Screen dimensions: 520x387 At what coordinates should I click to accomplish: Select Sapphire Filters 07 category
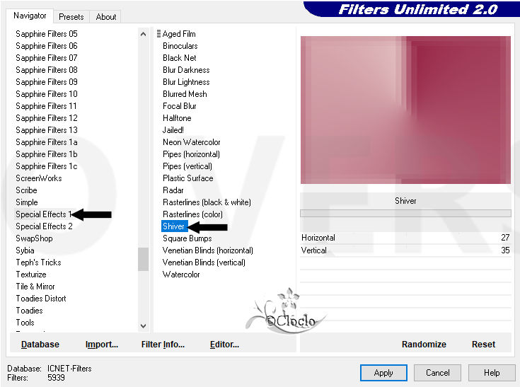[x=47, y=58]
